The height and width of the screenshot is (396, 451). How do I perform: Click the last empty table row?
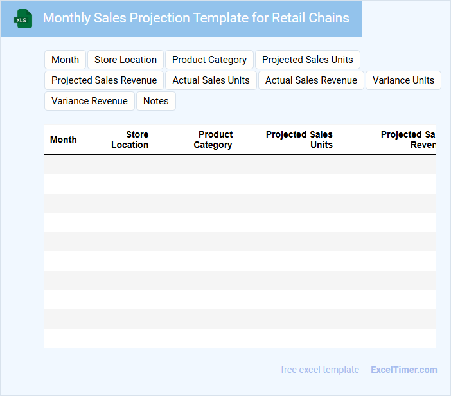coord(239,338)
